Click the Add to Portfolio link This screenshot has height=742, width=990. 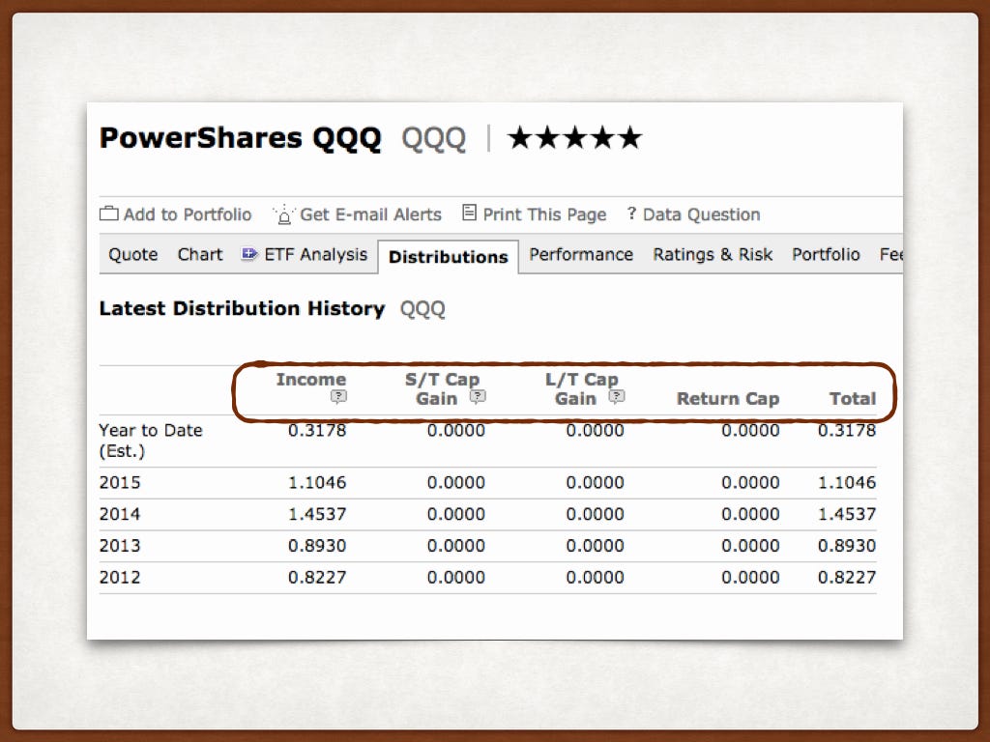tap(188, 214)
